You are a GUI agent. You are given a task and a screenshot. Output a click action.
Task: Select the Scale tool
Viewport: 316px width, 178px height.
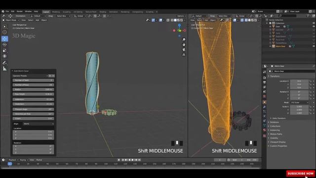4,50
